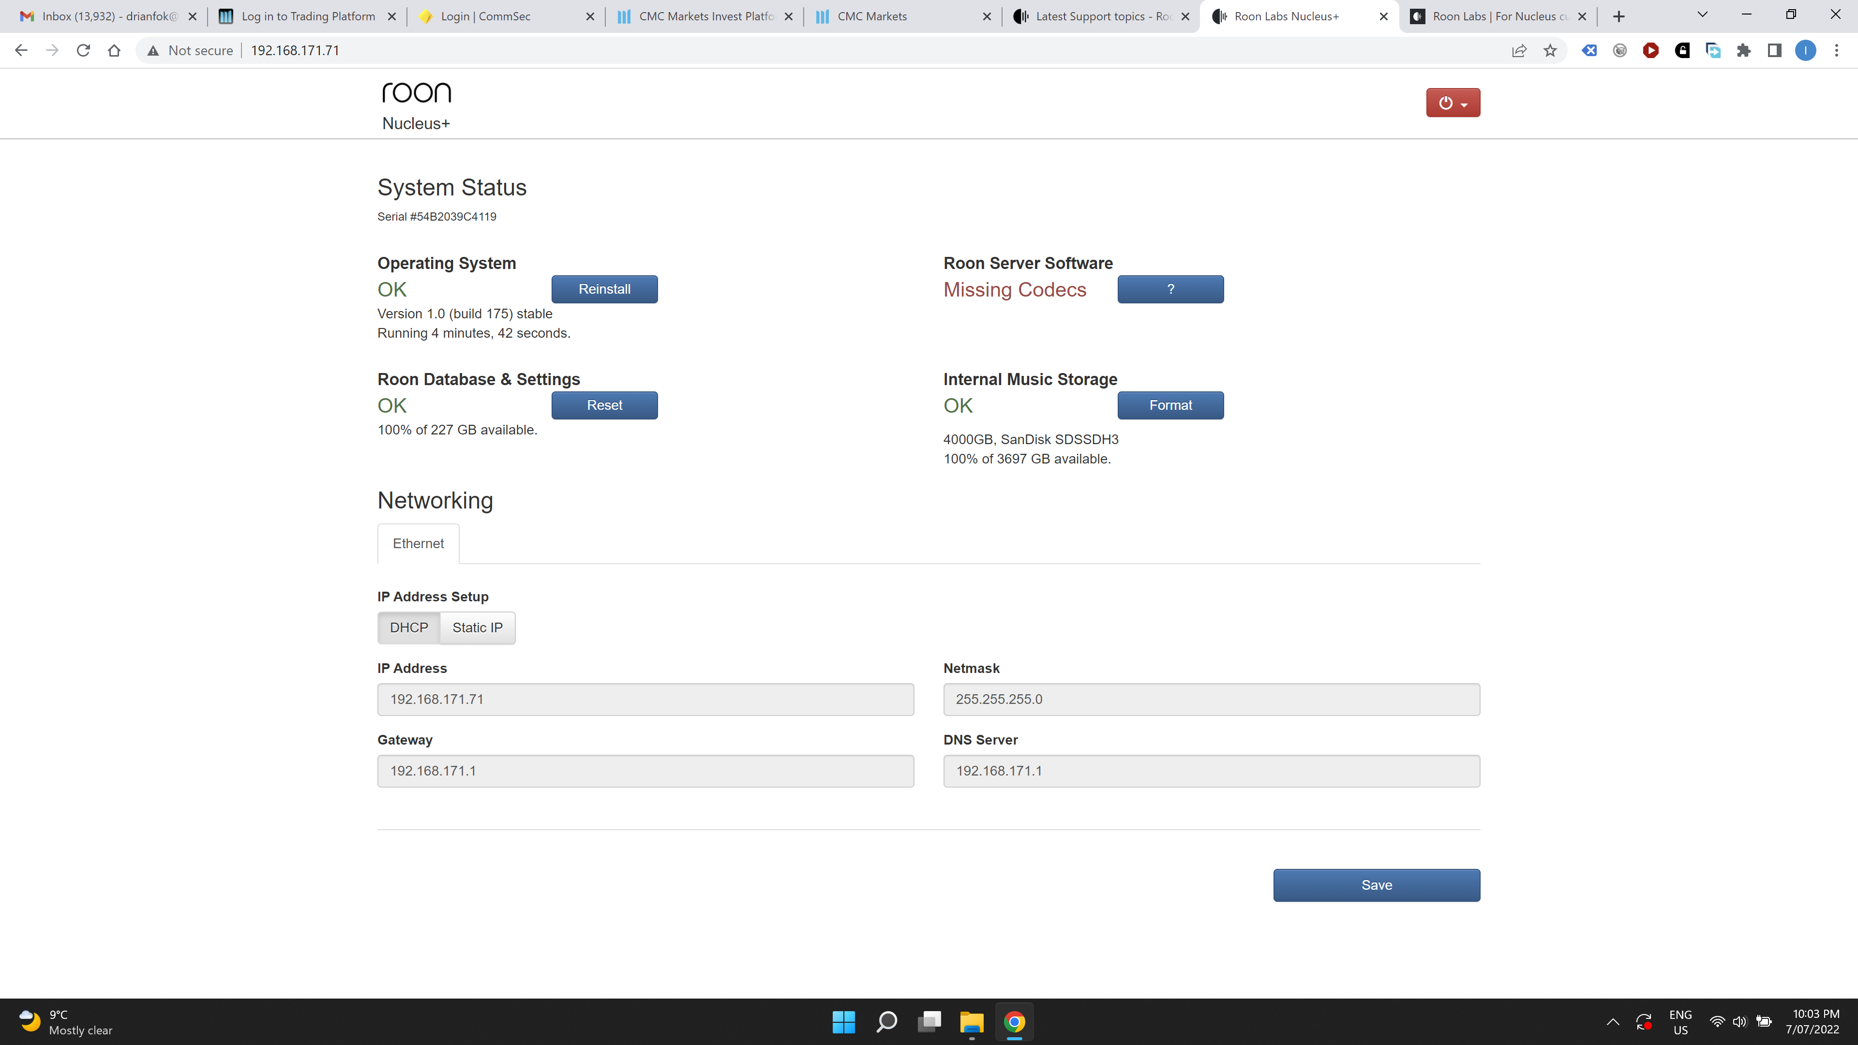Screen dimensions: 1858x1045
Task: Click the Not secure warning indicator
Action: [x=191, y=50]
